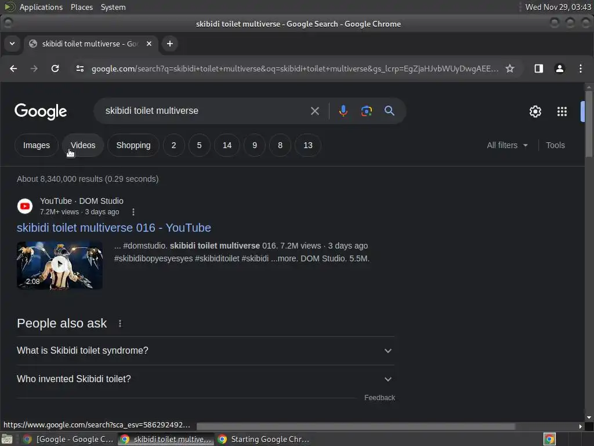Select the filter chip labeled 5

click(200, 145)
